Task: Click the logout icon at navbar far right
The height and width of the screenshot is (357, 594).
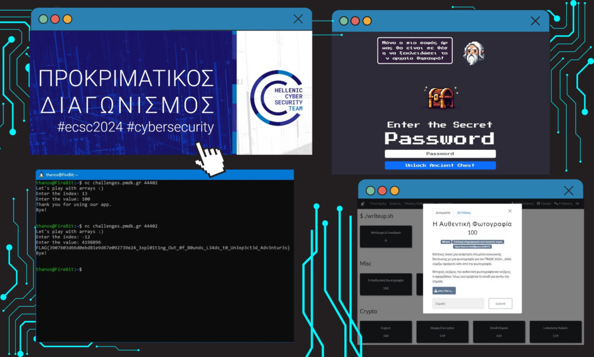Action: [x=577, y=203]
